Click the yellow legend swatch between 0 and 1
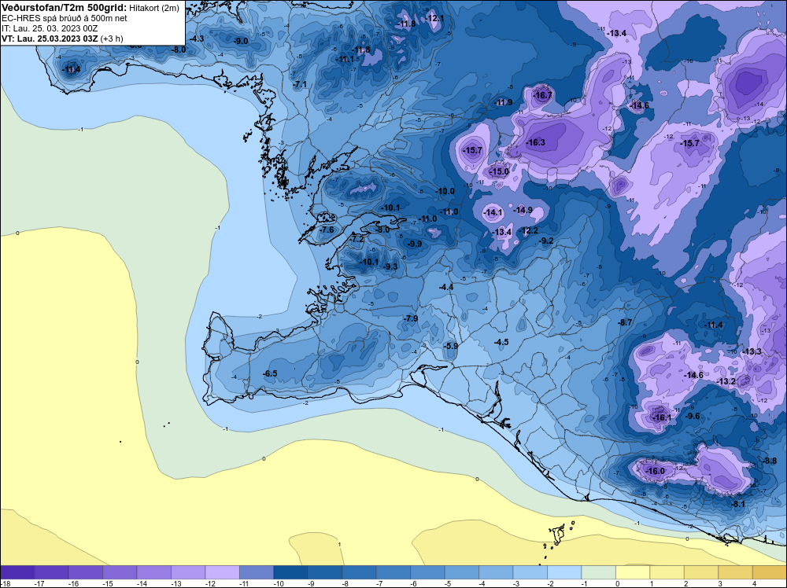The image size is (787, 588). tap(633, 572)
